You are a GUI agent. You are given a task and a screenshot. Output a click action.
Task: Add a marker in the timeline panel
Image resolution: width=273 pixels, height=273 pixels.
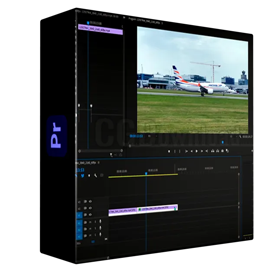[x=89, y=175]
